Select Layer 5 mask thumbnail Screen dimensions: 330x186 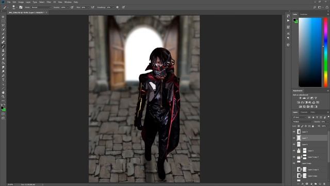click(305, 150)
